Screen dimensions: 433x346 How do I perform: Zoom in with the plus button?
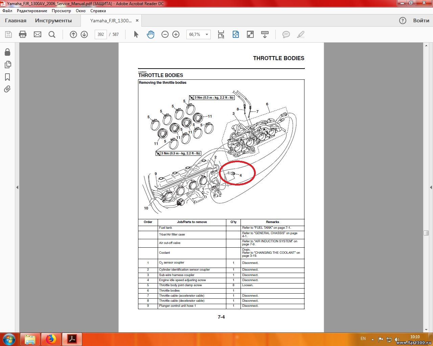pyautogui.click(x=176, y=34)
